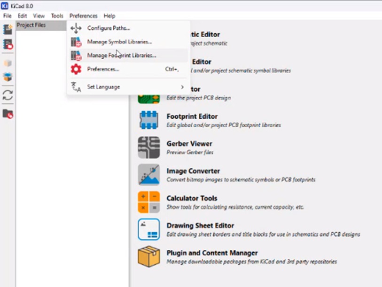Click the Configure Paths menu icon

pyautogui.click(x=76, y=28)
